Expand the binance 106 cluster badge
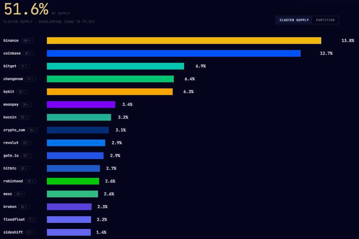The image size is (359, 239). [27, 40]
